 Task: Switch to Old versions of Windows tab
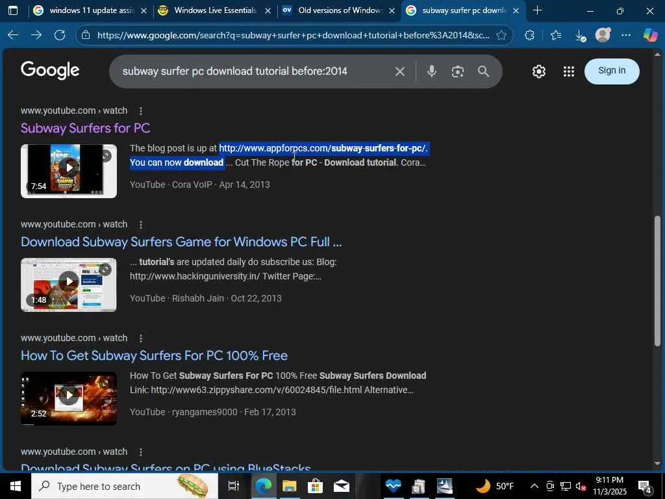click(x=338, y=10)
